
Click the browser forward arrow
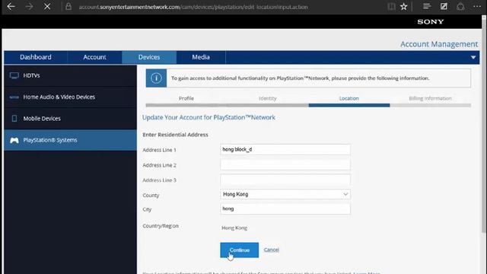coord(29,7)
